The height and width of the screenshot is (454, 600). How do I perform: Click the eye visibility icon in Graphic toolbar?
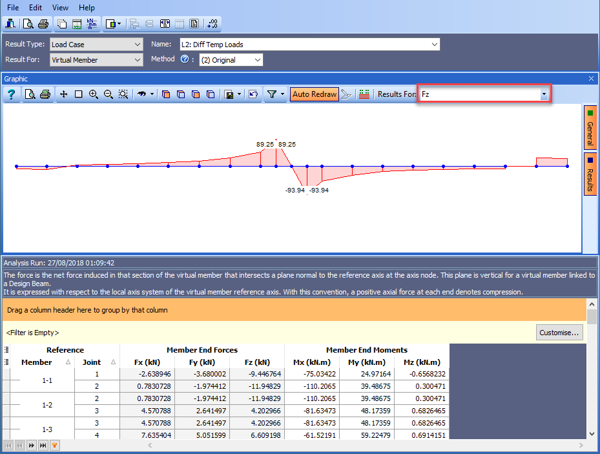[x=142, y=94]
